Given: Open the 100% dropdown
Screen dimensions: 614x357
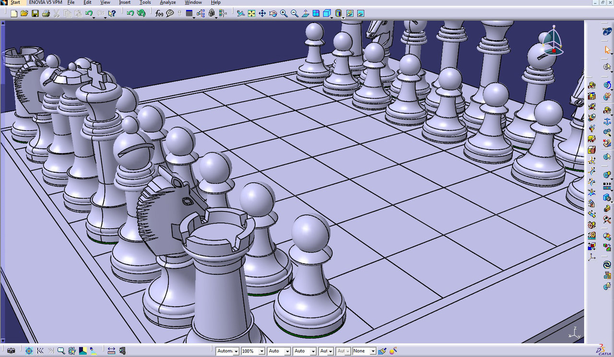Looking at the screenshot, I should pos(253,351).
